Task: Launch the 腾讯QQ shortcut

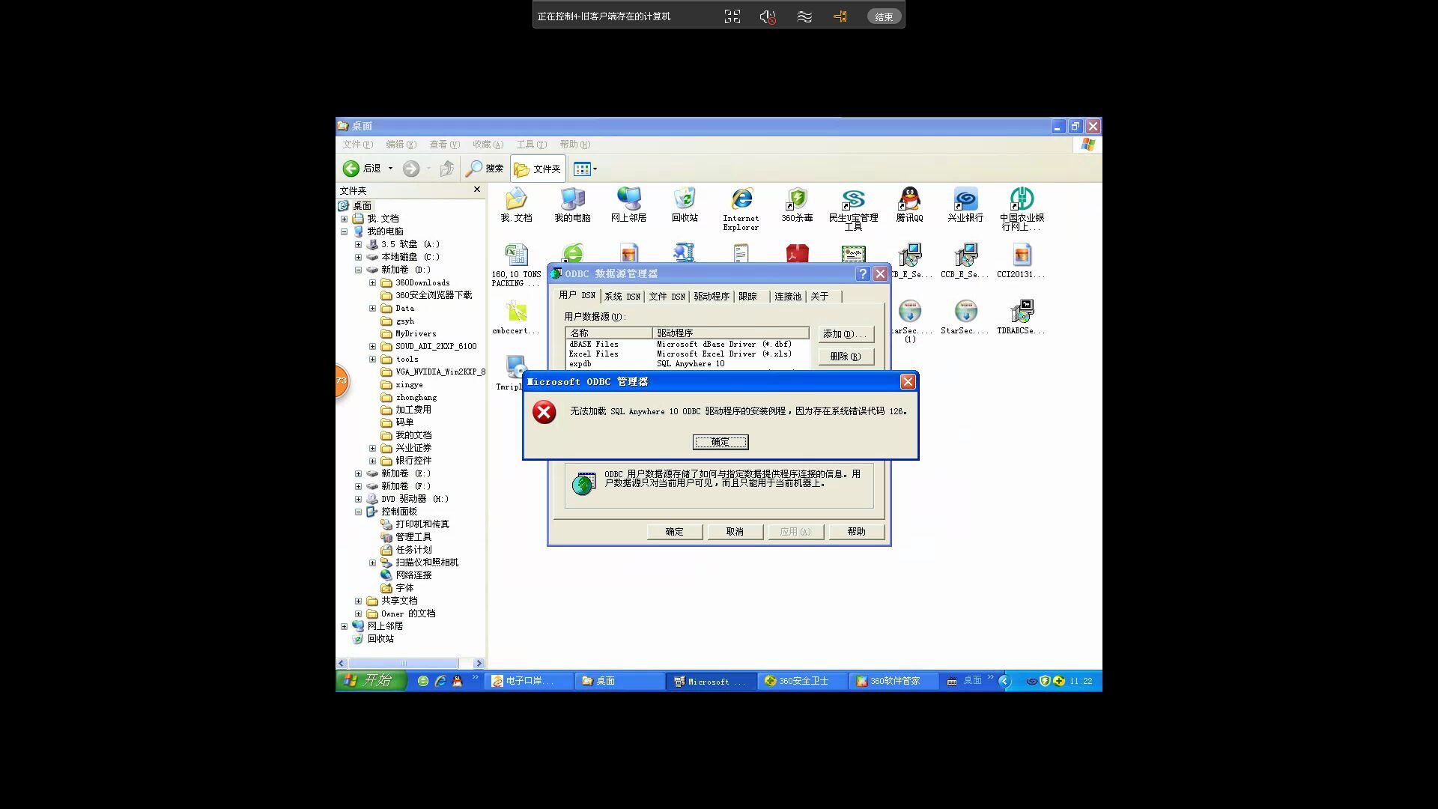Action: pos(909,204)
